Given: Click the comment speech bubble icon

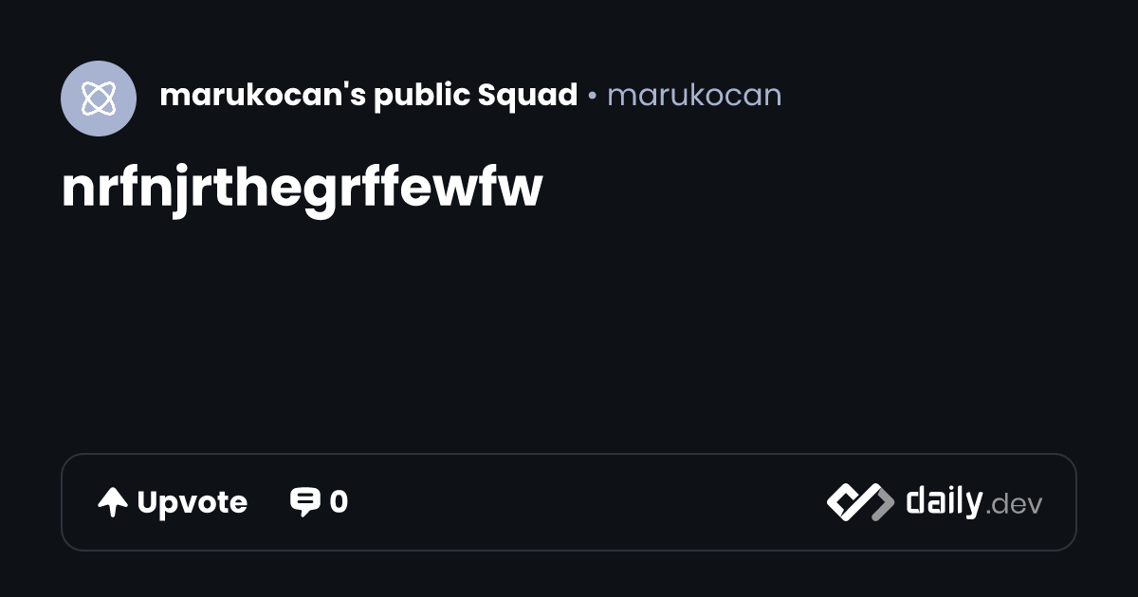Looking at the screenshot, I should (304, 502).
